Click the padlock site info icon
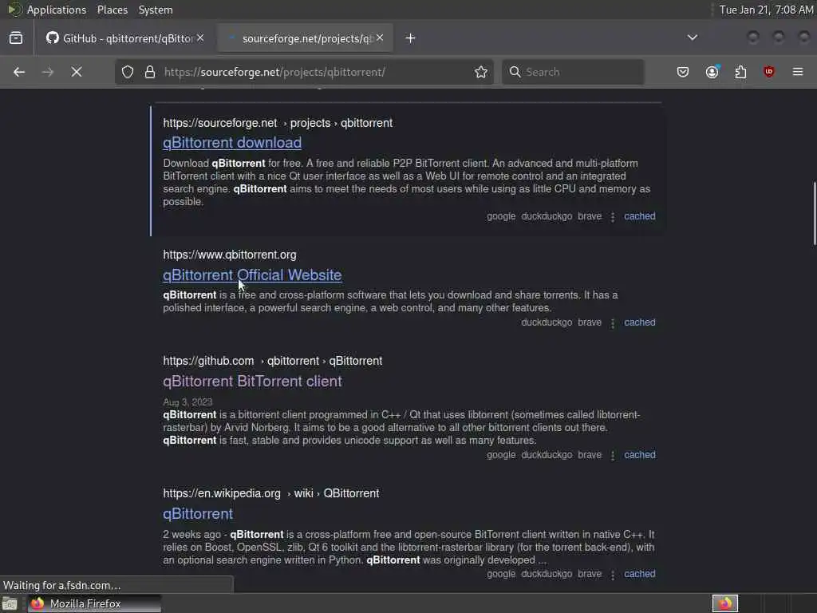817x613 pixels. [150, 72]
